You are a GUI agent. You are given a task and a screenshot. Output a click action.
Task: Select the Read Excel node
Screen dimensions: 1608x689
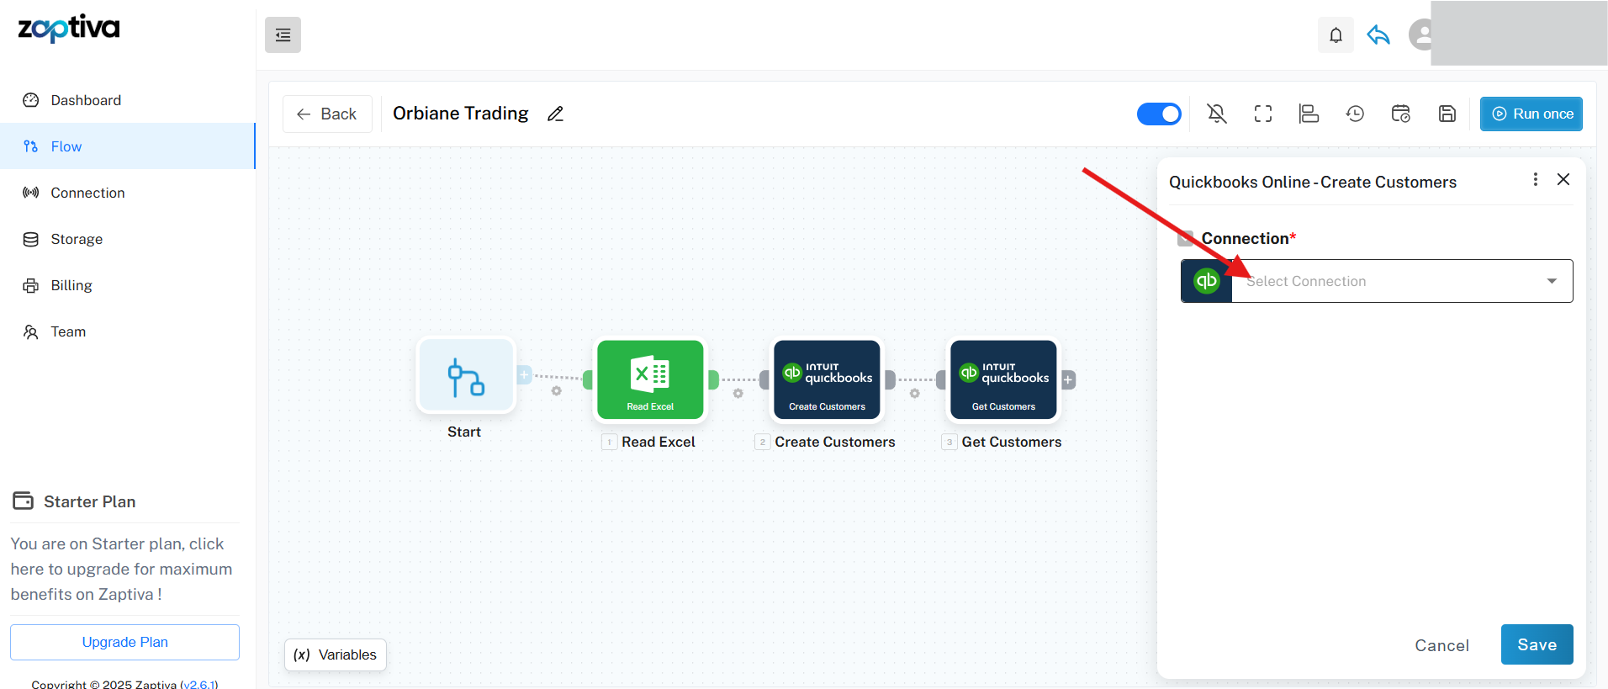coord(650,379)
